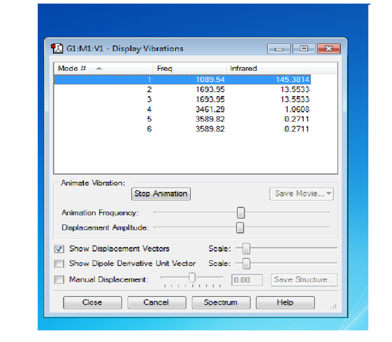The height and width of the screenshot is (342, 392).
Task: Click the Save Structure... button
Action: 304,280
